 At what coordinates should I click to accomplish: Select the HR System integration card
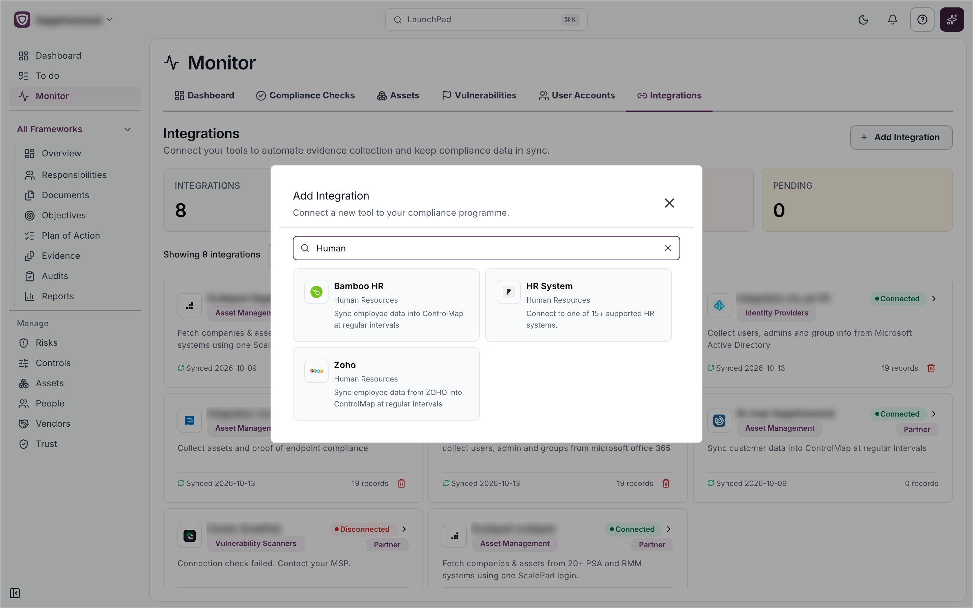[x=579, y=305]
